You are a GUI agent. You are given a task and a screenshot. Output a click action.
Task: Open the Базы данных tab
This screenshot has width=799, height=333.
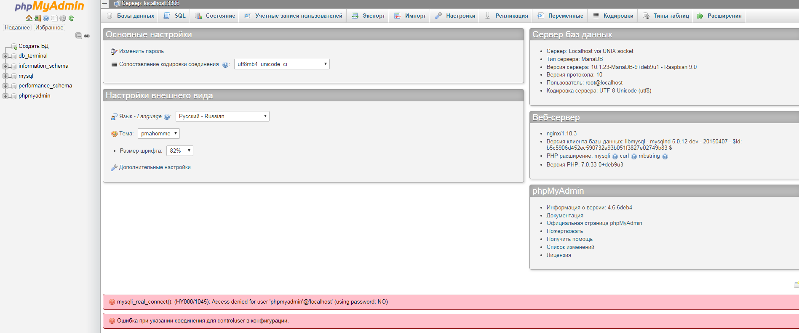point(130,16)
